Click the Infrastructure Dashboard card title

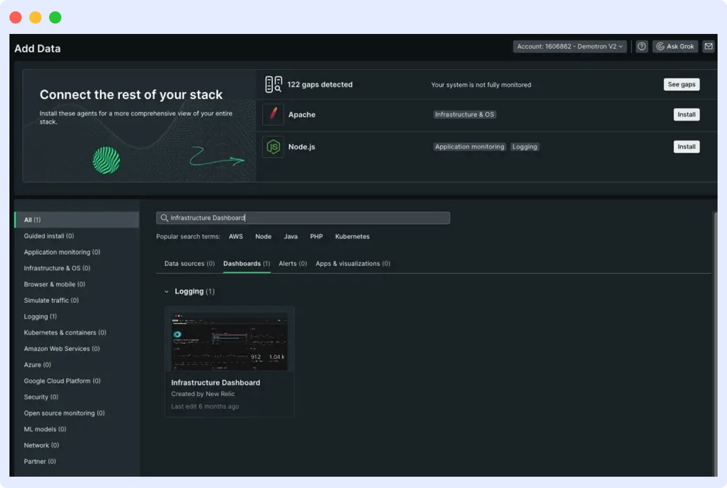click(215, 382)
